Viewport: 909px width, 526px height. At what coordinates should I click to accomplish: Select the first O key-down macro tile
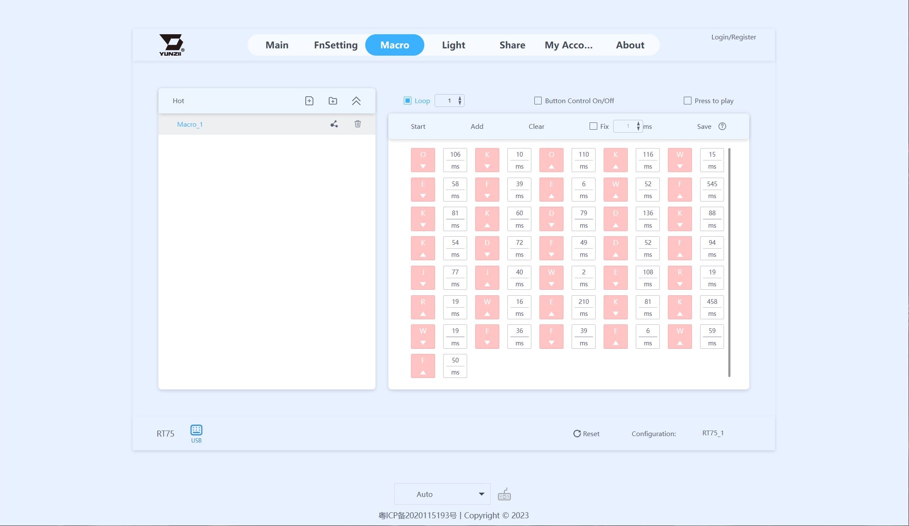(423, 160)
